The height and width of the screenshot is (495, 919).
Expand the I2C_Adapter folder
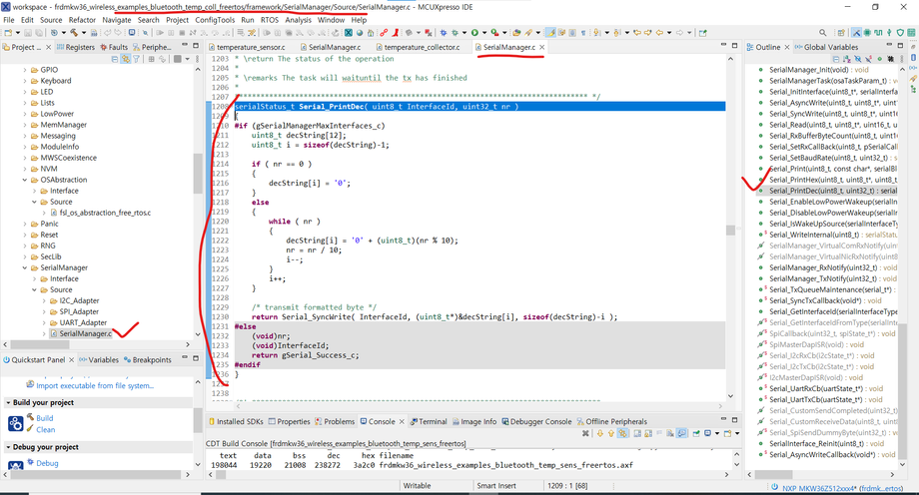[44, 300]
